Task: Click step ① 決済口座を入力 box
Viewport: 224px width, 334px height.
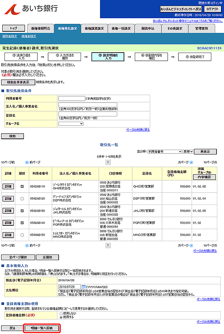Action: [21, 57]
